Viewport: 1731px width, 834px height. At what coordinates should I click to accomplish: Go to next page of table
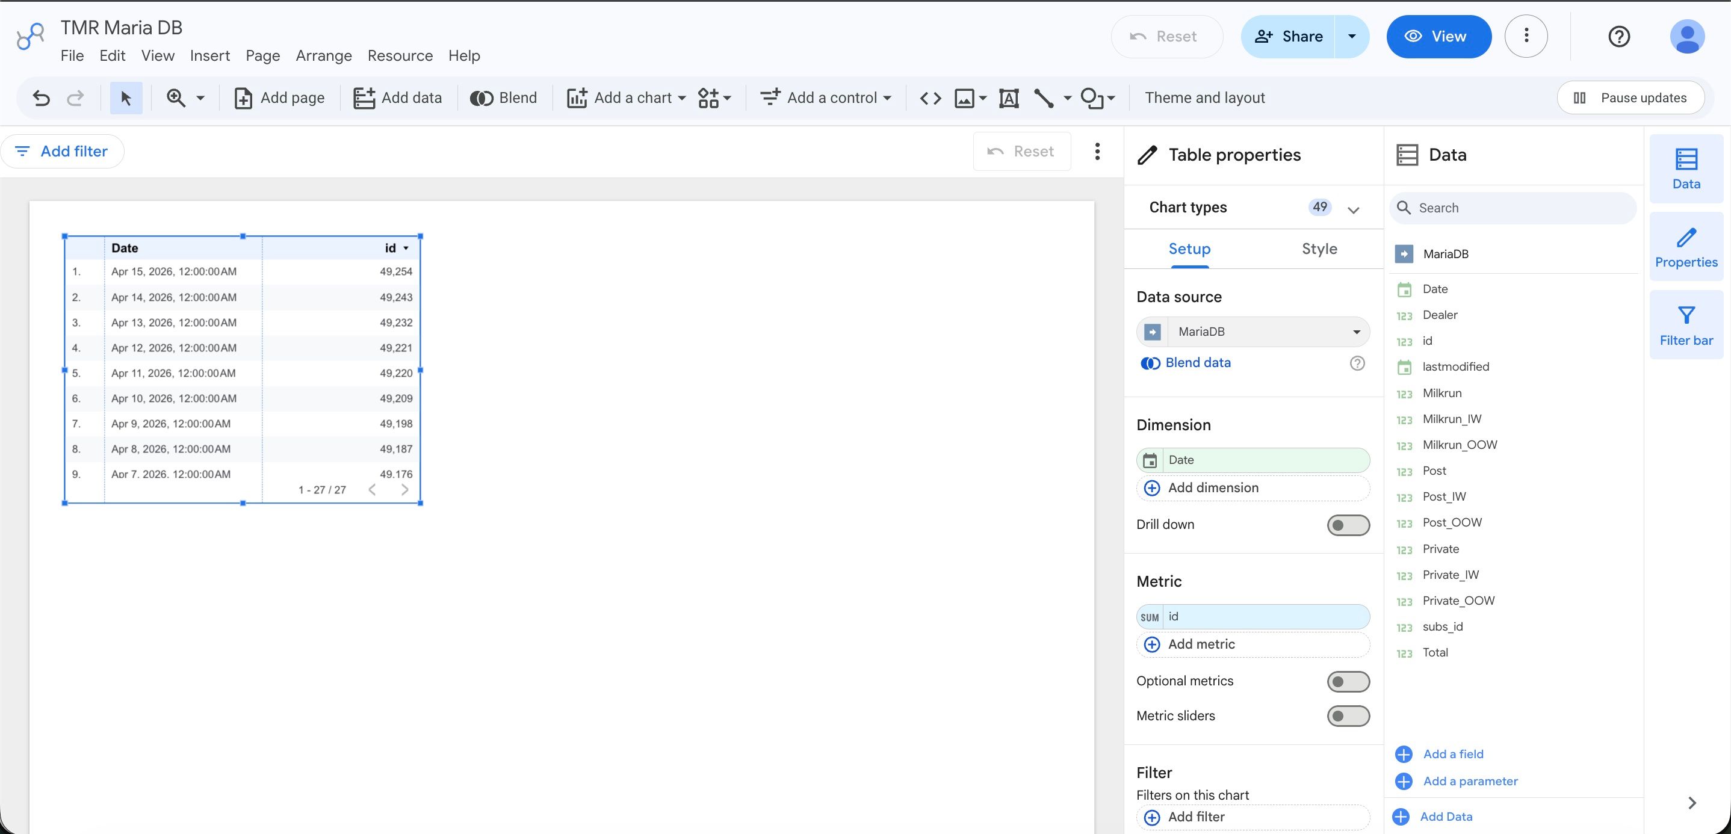point(404,490)
